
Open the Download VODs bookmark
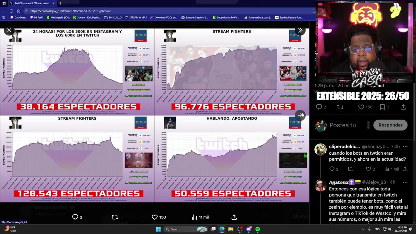163,18
